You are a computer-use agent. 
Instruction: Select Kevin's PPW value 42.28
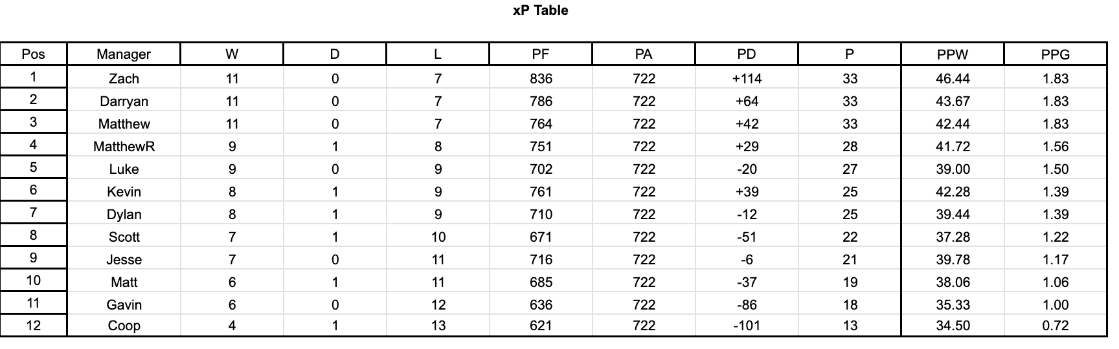tap(953, 192)
